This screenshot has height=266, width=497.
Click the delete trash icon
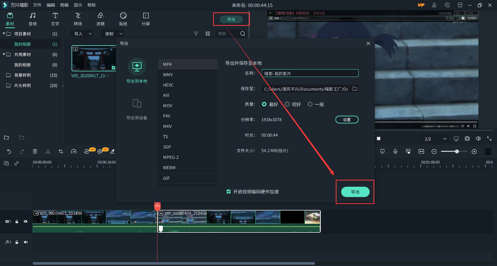[x=35, y=152]
